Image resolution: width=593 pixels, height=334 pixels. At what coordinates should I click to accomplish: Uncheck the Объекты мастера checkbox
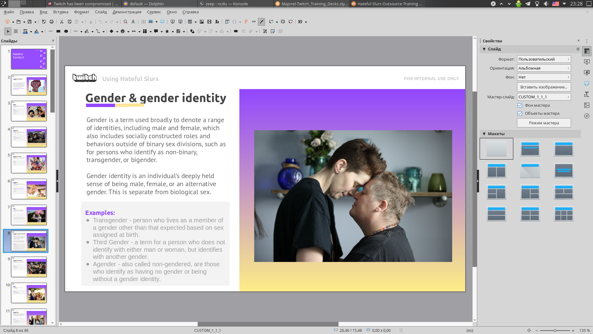[520, 113]
